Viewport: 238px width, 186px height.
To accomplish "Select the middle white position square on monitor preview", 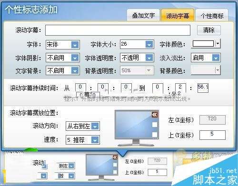I will coord(155,125).
